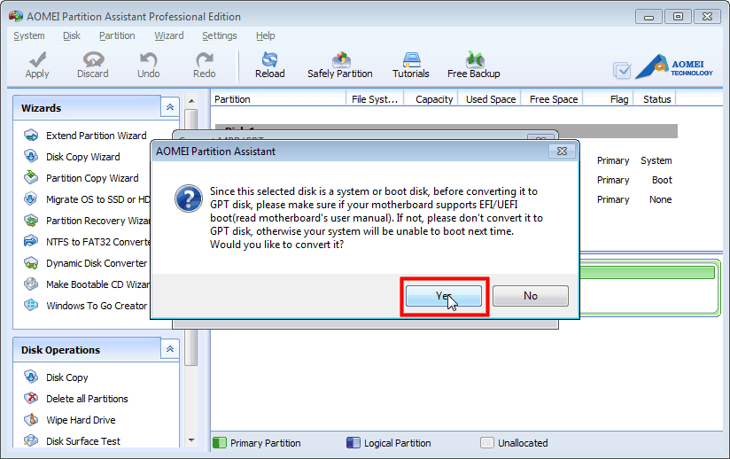
Task: Collapse the Disk Operations panel
Action: pyautogui.click(x=170, y=349)
